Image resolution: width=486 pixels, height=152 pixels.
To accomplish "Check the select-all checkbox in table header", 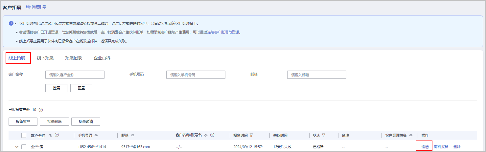I will (24, 135).
